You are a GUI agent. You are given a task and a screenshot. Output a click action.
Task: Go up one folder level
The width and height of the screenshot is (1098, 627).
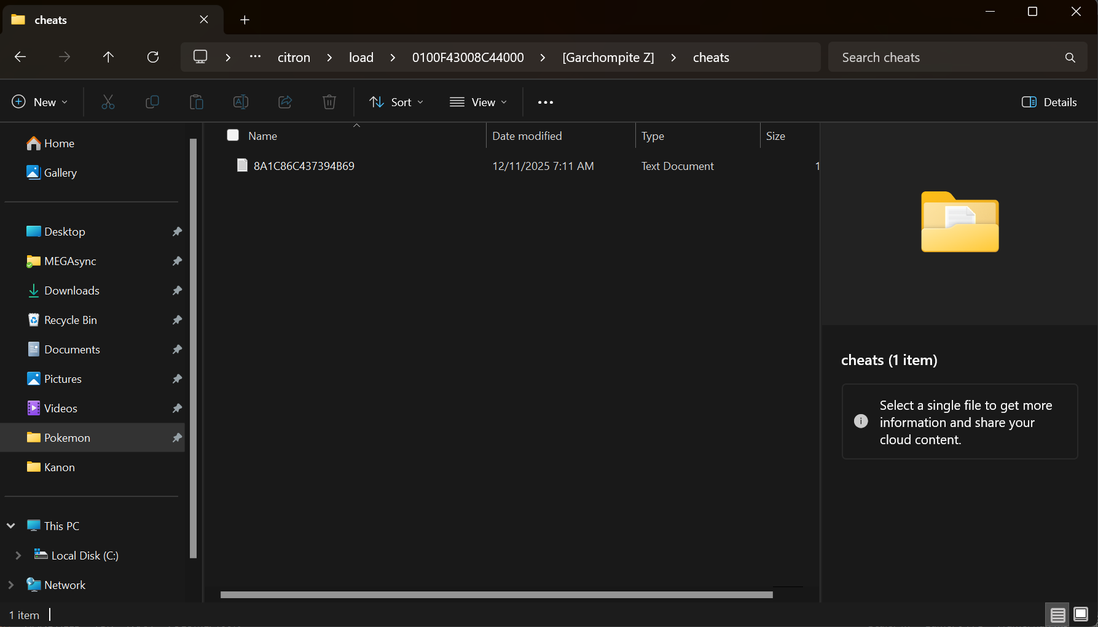(x=108, y=57)
